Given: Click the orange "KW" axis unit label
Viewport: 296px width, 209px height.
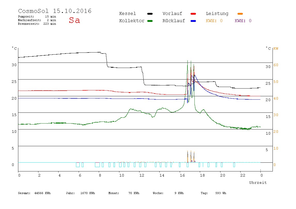Looking at the screenshot, I should [276, 49].
